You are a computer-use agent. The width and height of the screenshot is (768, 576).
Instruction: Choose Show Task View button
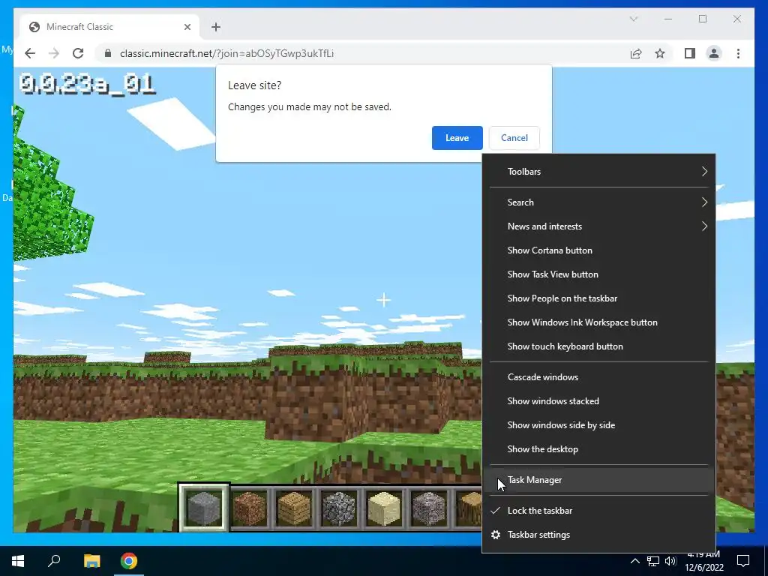click(x=599, y=274)
